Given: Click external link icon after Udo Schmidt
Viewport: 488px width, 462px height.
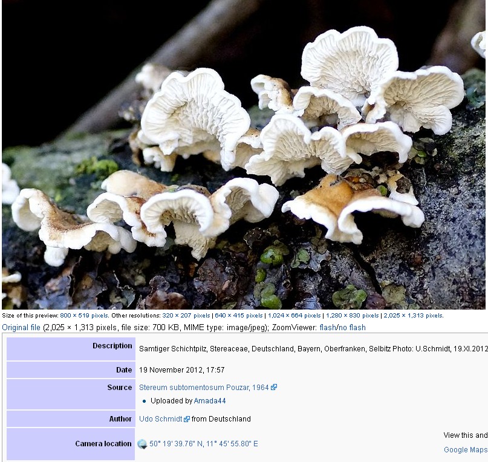Looking at the screenshot, I should pos(187,419).
